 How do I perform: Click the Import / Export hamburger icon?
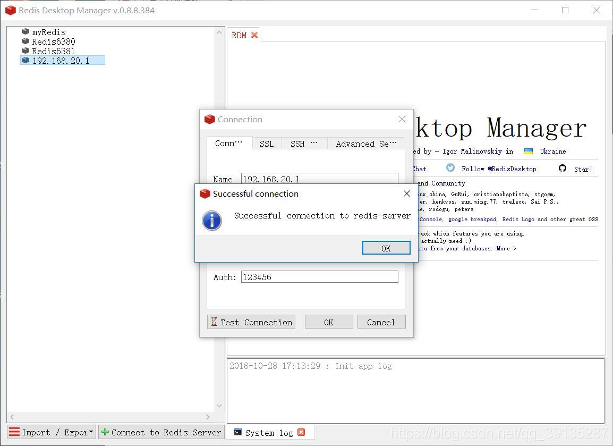[14, 432]
